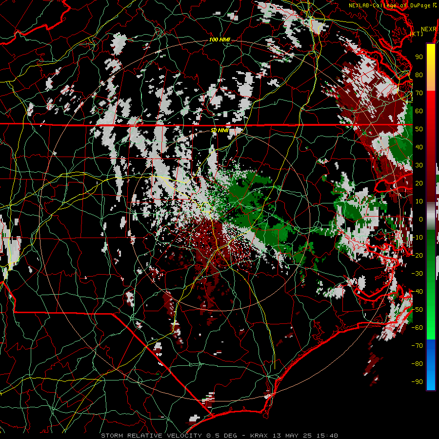Click the -20 tick label on velocity scale
439x439 pixels.
point(417,256)
